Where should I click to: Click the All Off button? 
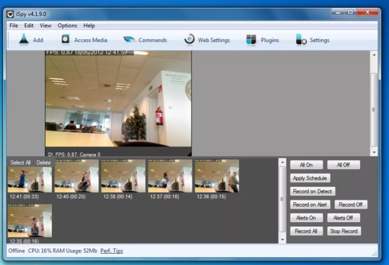[x=343, y=165]
